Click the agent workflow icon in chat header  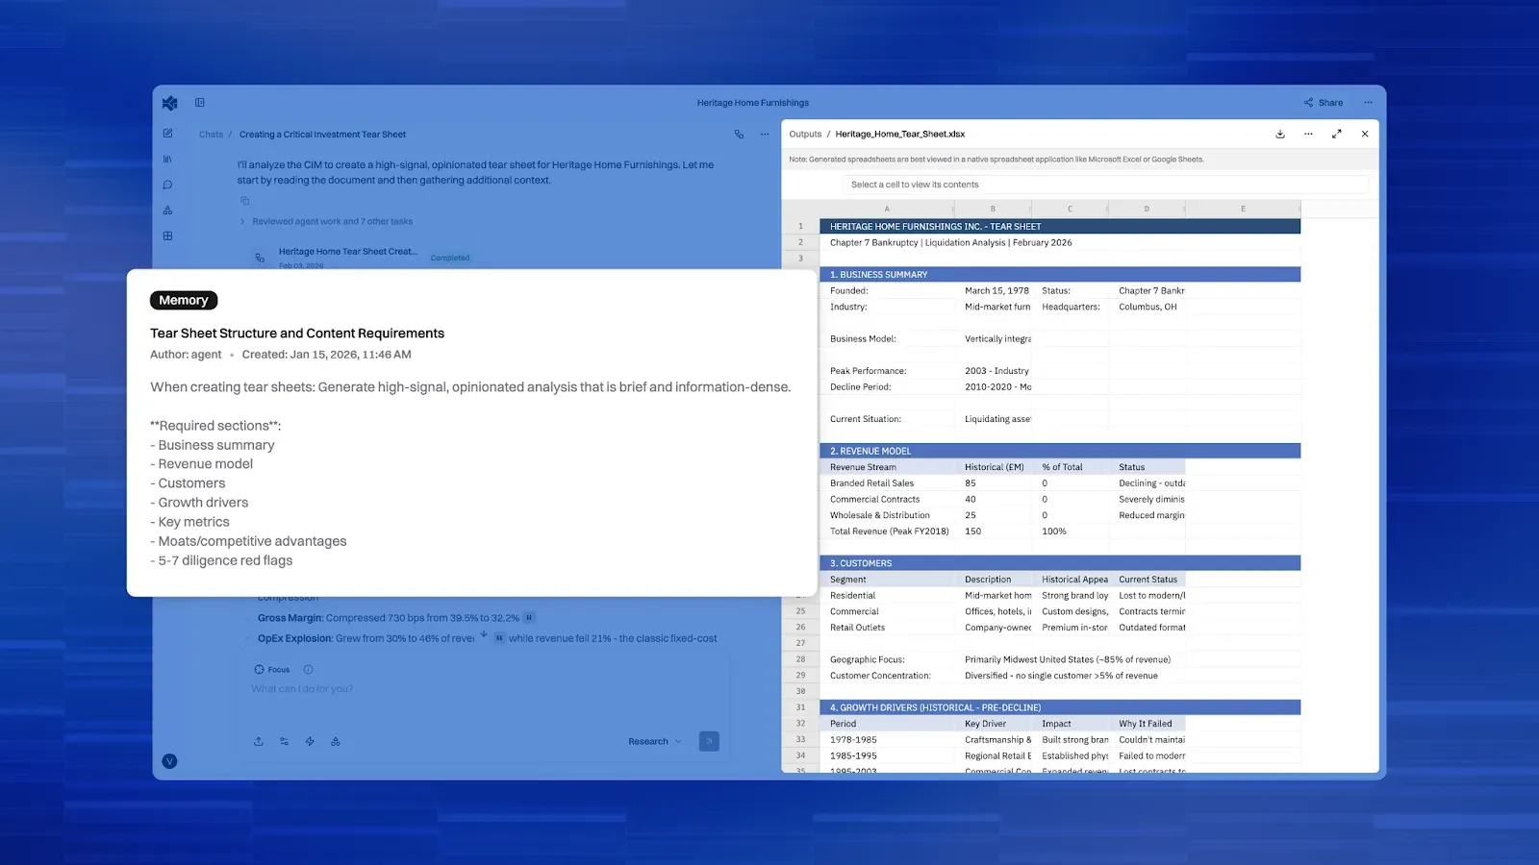pyautogui.click(x=739, y=135)
